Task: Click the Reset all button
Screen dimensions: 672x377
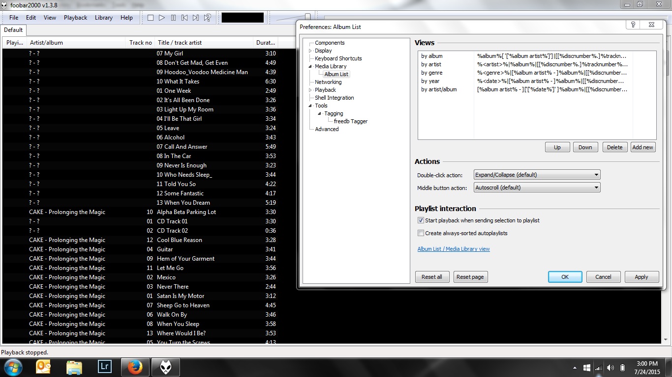Action: [x=432, y=277]
